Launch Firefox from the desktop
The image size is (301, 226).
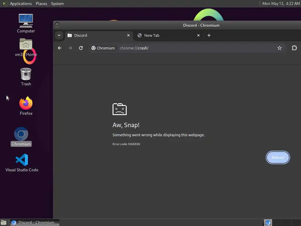pos(26,106)
